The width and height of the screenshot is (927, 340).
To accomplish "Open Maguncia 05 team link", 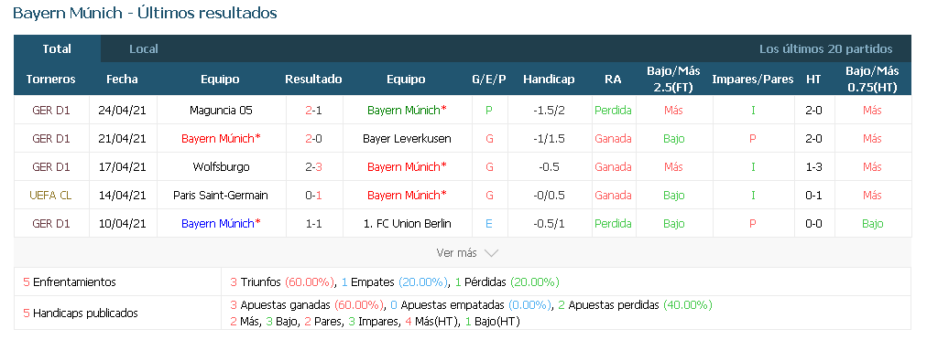I will point(221,111).
